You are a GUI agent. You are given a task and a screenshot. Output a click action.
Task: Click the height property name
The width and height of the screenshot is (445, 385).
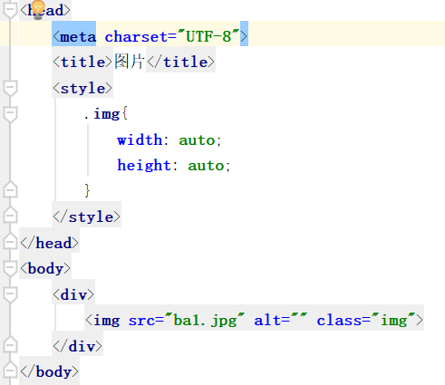click(144, 165)
